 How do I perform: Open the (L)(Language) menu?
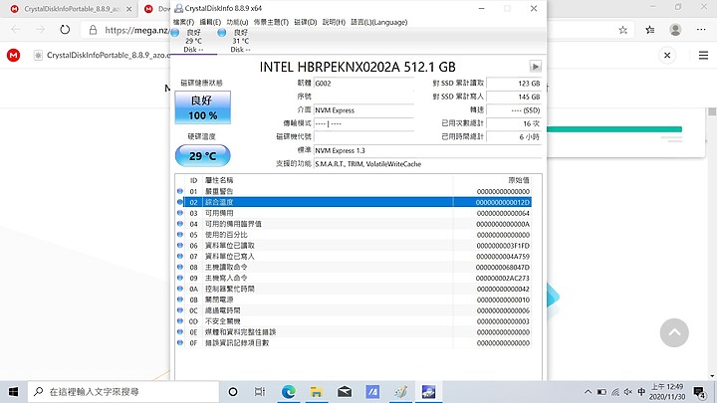coord(379,22)
